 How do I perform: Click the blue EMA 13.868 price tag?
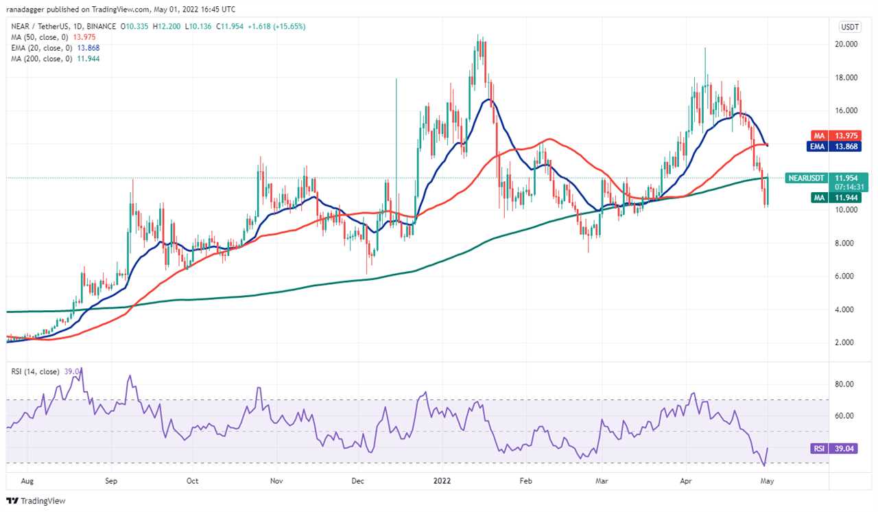point(835,146)
